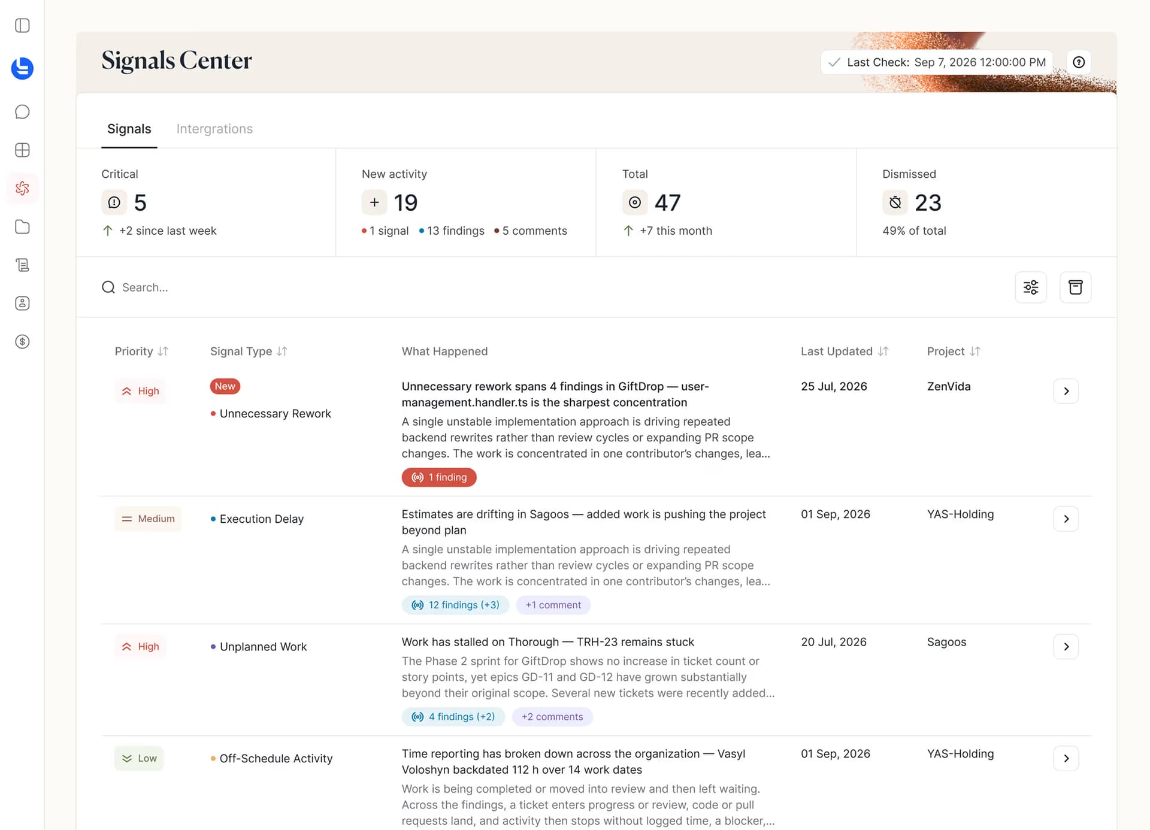
Task: Click the +1 comment badge
Action: point(553,605)
